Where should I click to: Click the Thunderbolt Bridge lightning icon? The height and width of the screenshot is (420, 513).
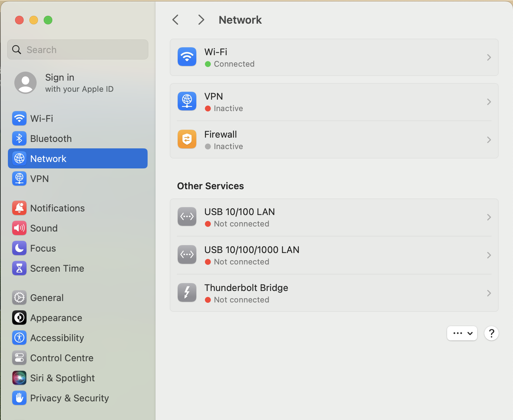187,293
